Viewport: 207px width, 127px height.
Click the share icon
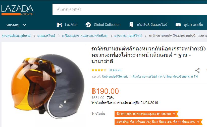click(x=197, y=71)
